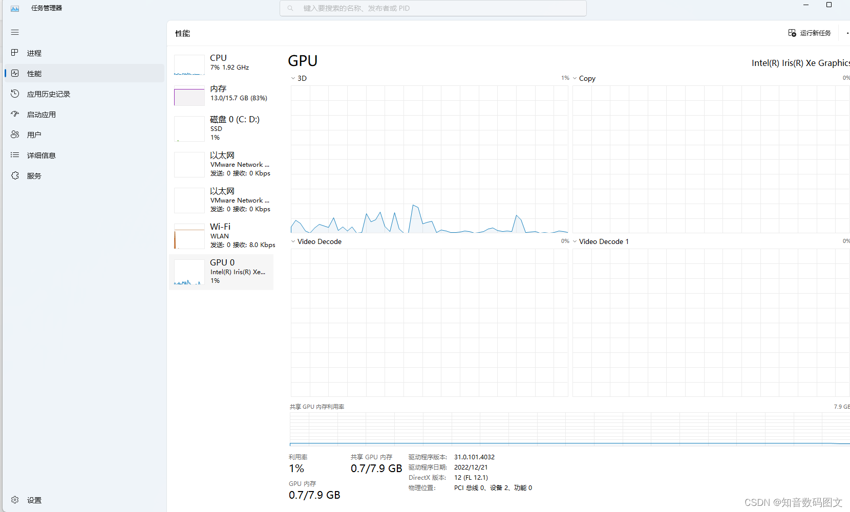Screen dimensions: 850x512
Task: Open the 服务 (Services) page
Action: (34, 175)
